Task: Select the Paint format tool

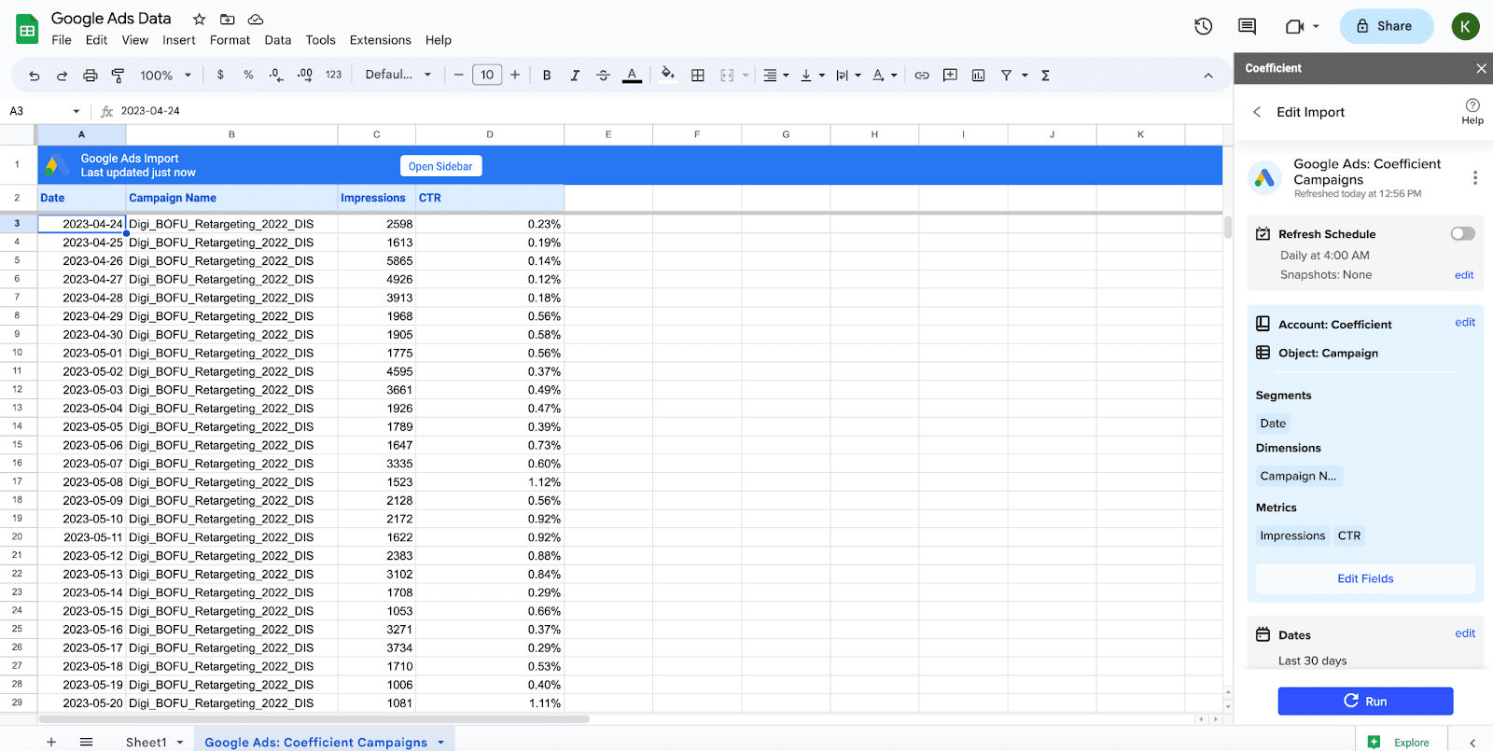Action: (118, 76)
